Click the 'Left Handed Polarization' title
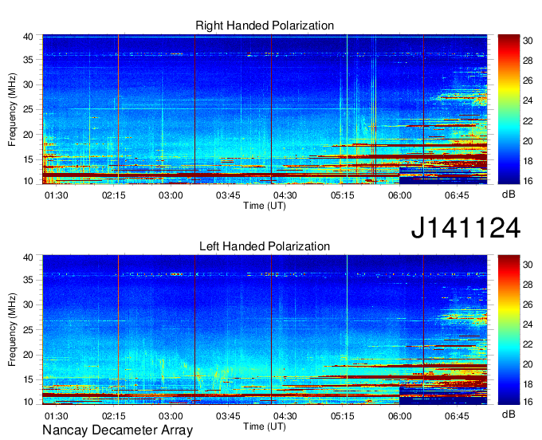Image resolution: width=542 pixels, height=440 pixels. tap(265, 246)
